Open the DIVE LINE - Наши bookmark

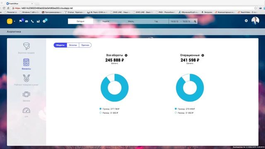(120, 12)
